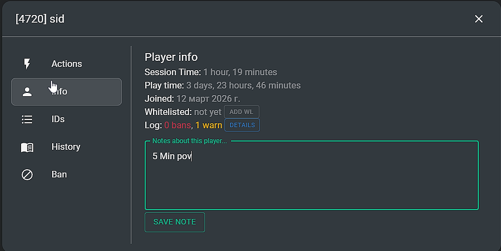The image size is (501, 251).
Task: Click the [4720] sid dialog title
Action: point(40,19)
